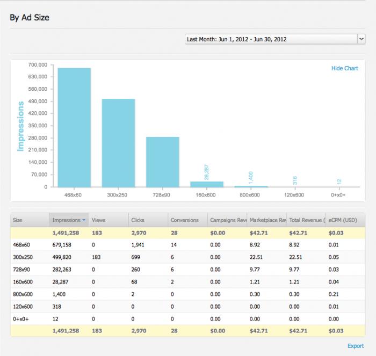The image size is (376, 356).
Task: Click the Impressions column sort arrow
Action: pos(83,220)
